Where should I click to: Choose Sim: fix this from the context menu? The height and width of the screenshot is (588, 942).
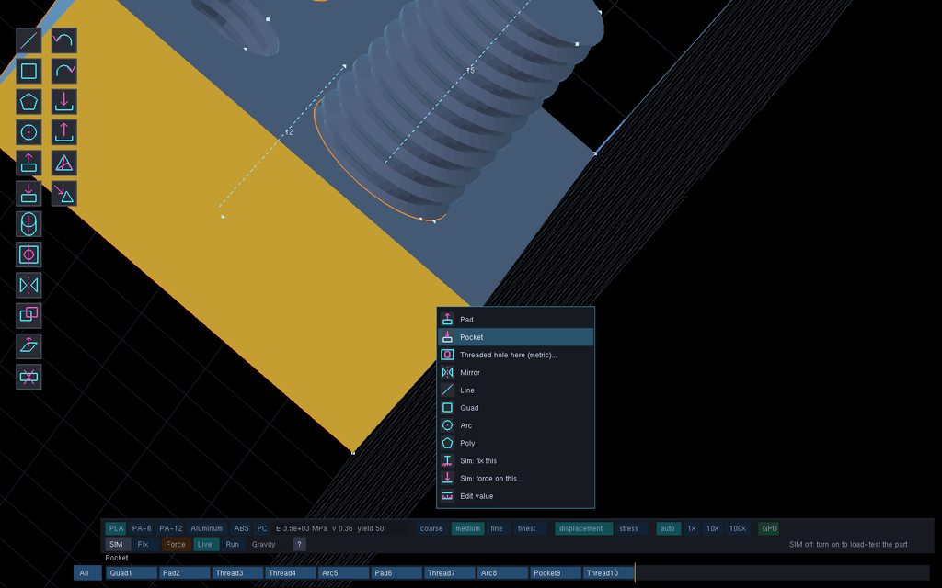pos(515,461)
